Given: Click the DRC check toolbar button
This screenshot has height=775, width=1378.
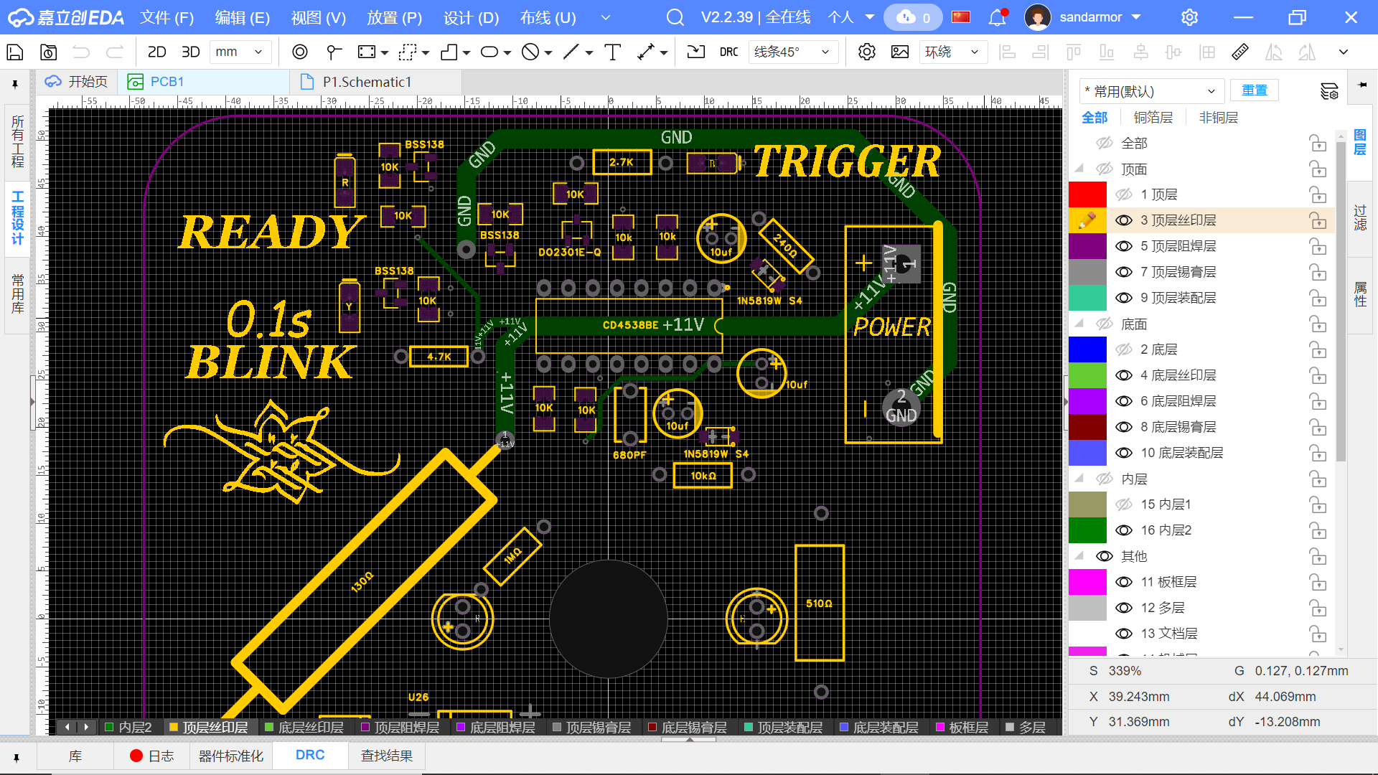Looking at the screenshot, I should [728, 52].
